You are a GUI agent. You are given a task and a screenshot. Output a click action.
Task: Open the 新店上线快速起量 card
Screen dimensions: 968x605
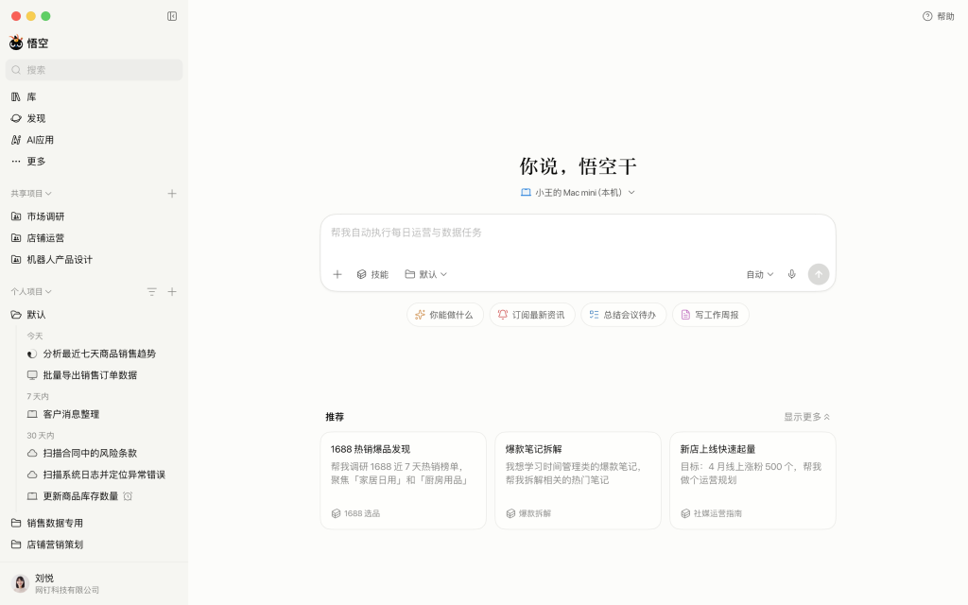pos(752,481)
